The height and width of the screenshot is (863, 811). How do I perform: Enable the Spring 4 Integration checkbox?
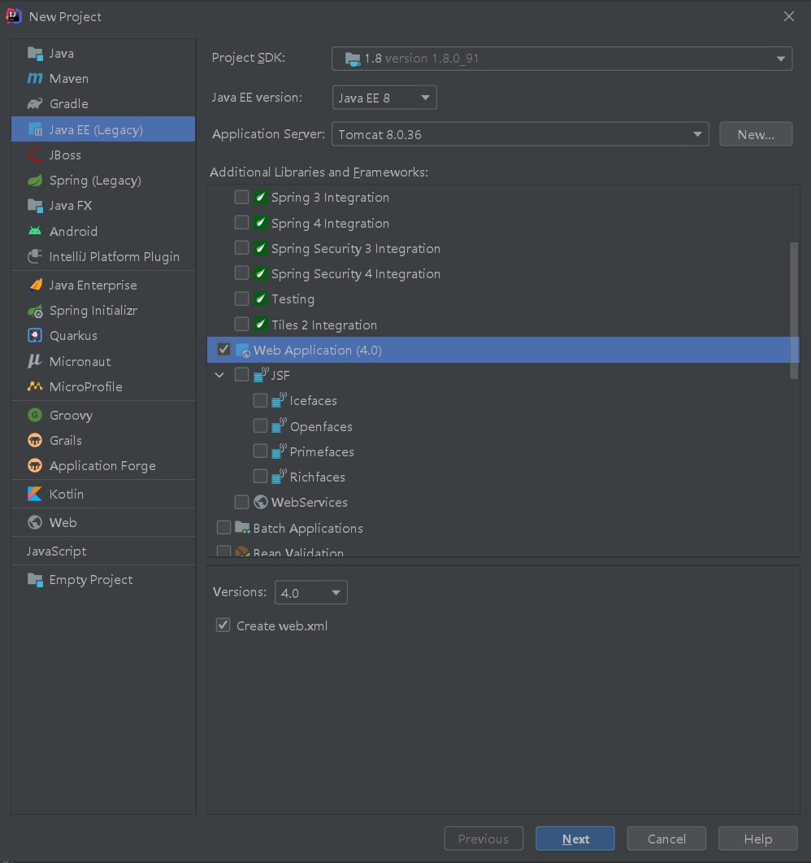[x=241, y=223]
